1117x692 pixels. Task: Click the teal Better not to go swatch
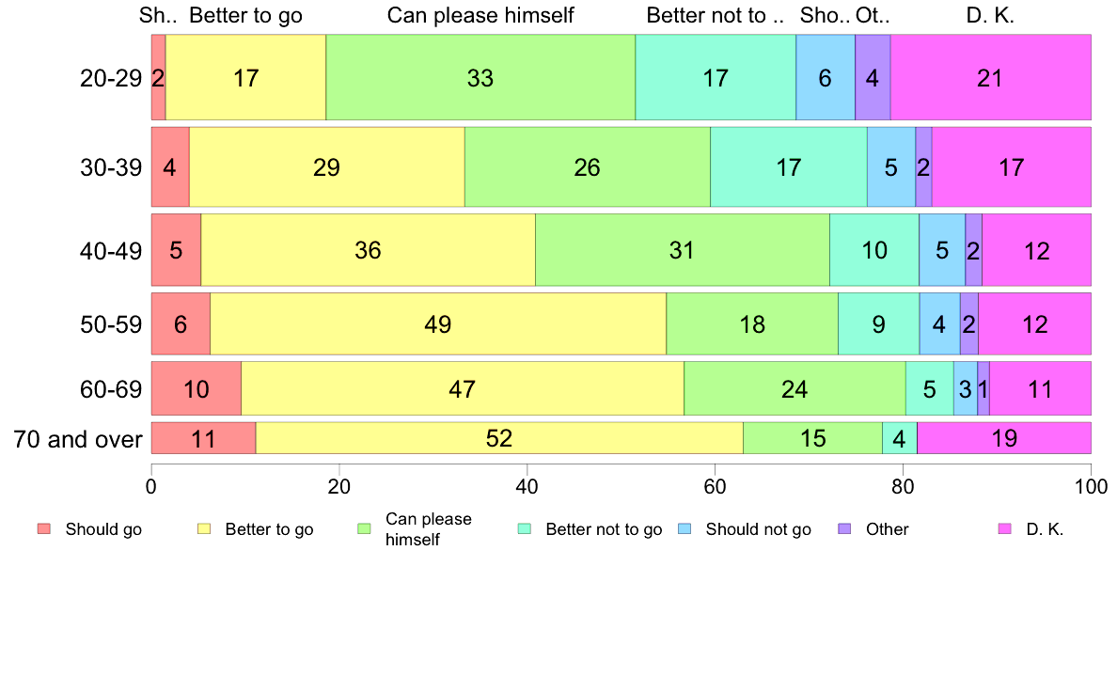coord(525,529)
